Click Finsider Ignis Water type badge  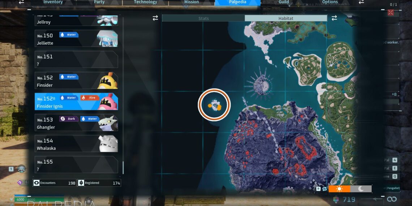tap(69, 98)
